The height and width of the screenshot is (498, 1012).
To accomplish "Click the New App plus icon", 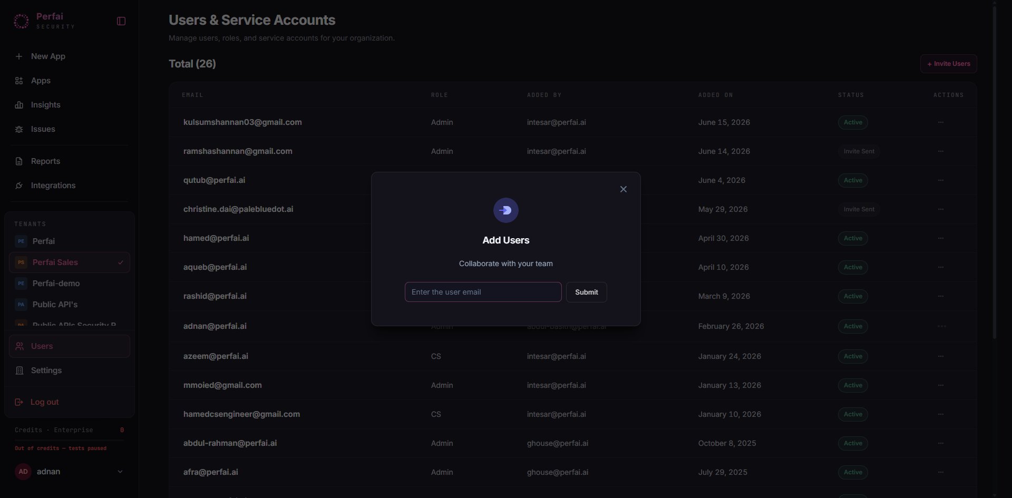I will [x=19, y=56].
